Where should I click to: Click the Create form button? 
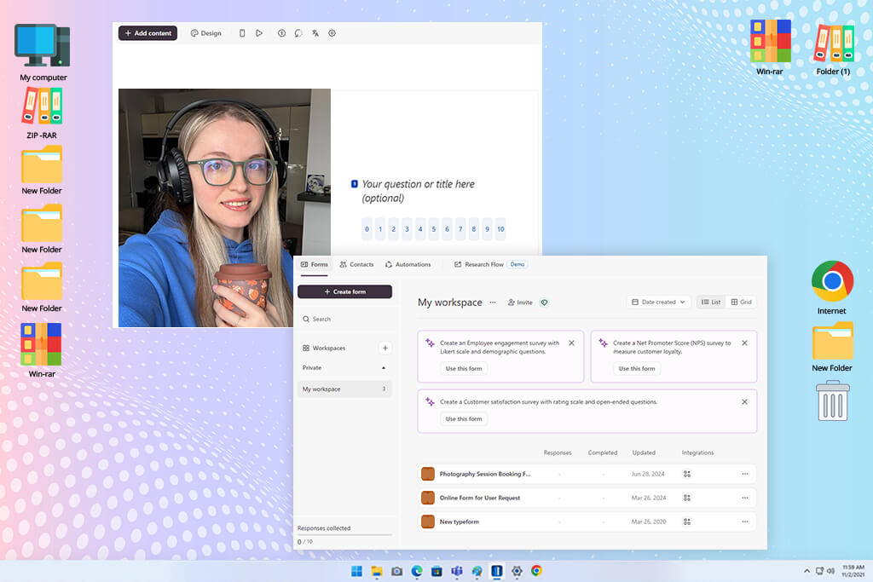point(344,291)
